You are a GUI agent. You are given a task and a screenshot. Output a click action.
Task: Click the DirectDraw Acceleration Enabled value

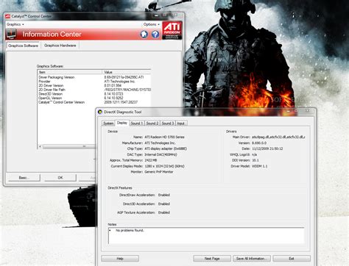click(164, 195)
